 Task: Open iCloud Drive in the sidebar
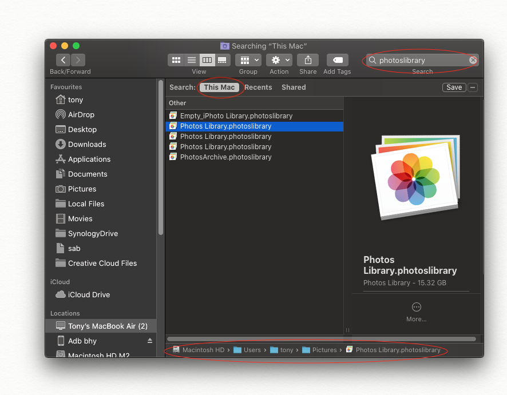click(101, 294)
